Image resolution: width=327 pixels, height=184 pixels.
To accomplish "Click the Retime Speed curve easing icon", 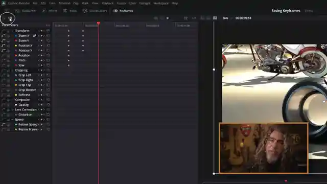I will tap(4, 125).
